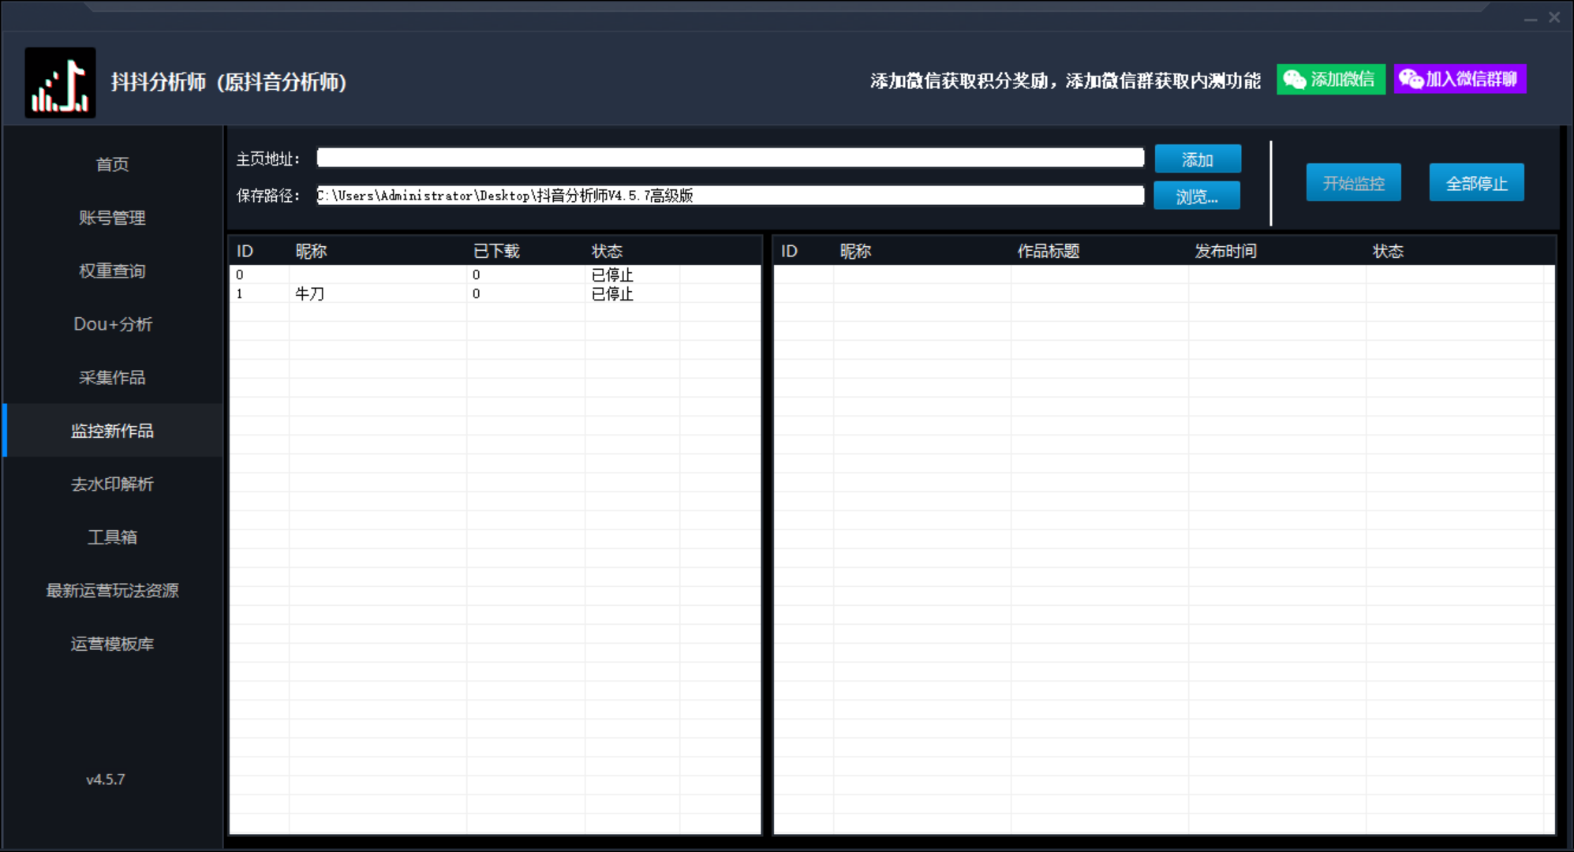Open 最新运营玩法资源 menu item
This screenshot has width=1574, height=852.
[x=112, y=590]
